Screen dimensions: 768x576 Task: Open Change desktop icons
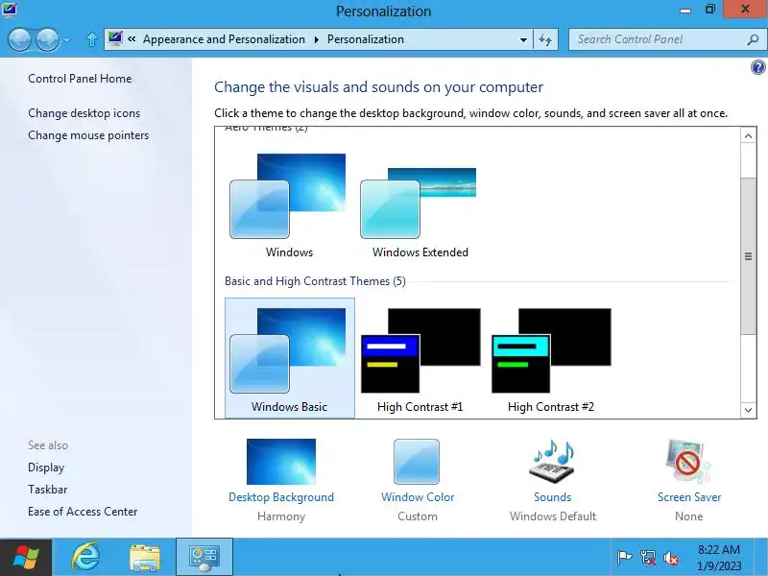pyautogui.click(x=84, y=113)
